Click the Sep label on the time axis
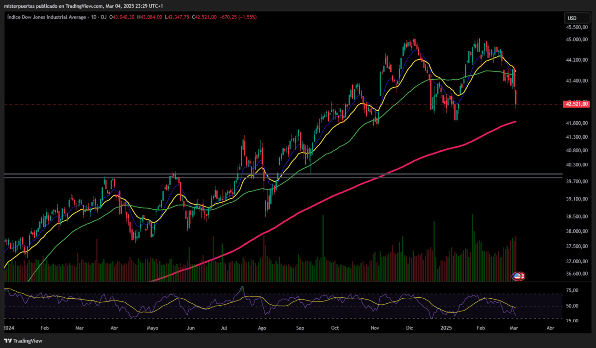The width and height of the screenshot is (596, 348). tap(300, 328)
